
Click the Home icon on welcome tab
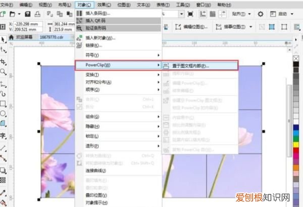click(11, 37)
